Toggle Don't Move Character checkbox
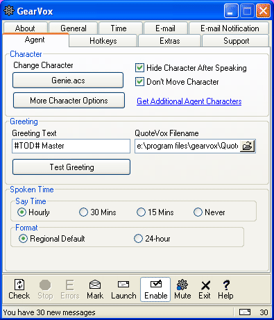 [x=139, y=82]
